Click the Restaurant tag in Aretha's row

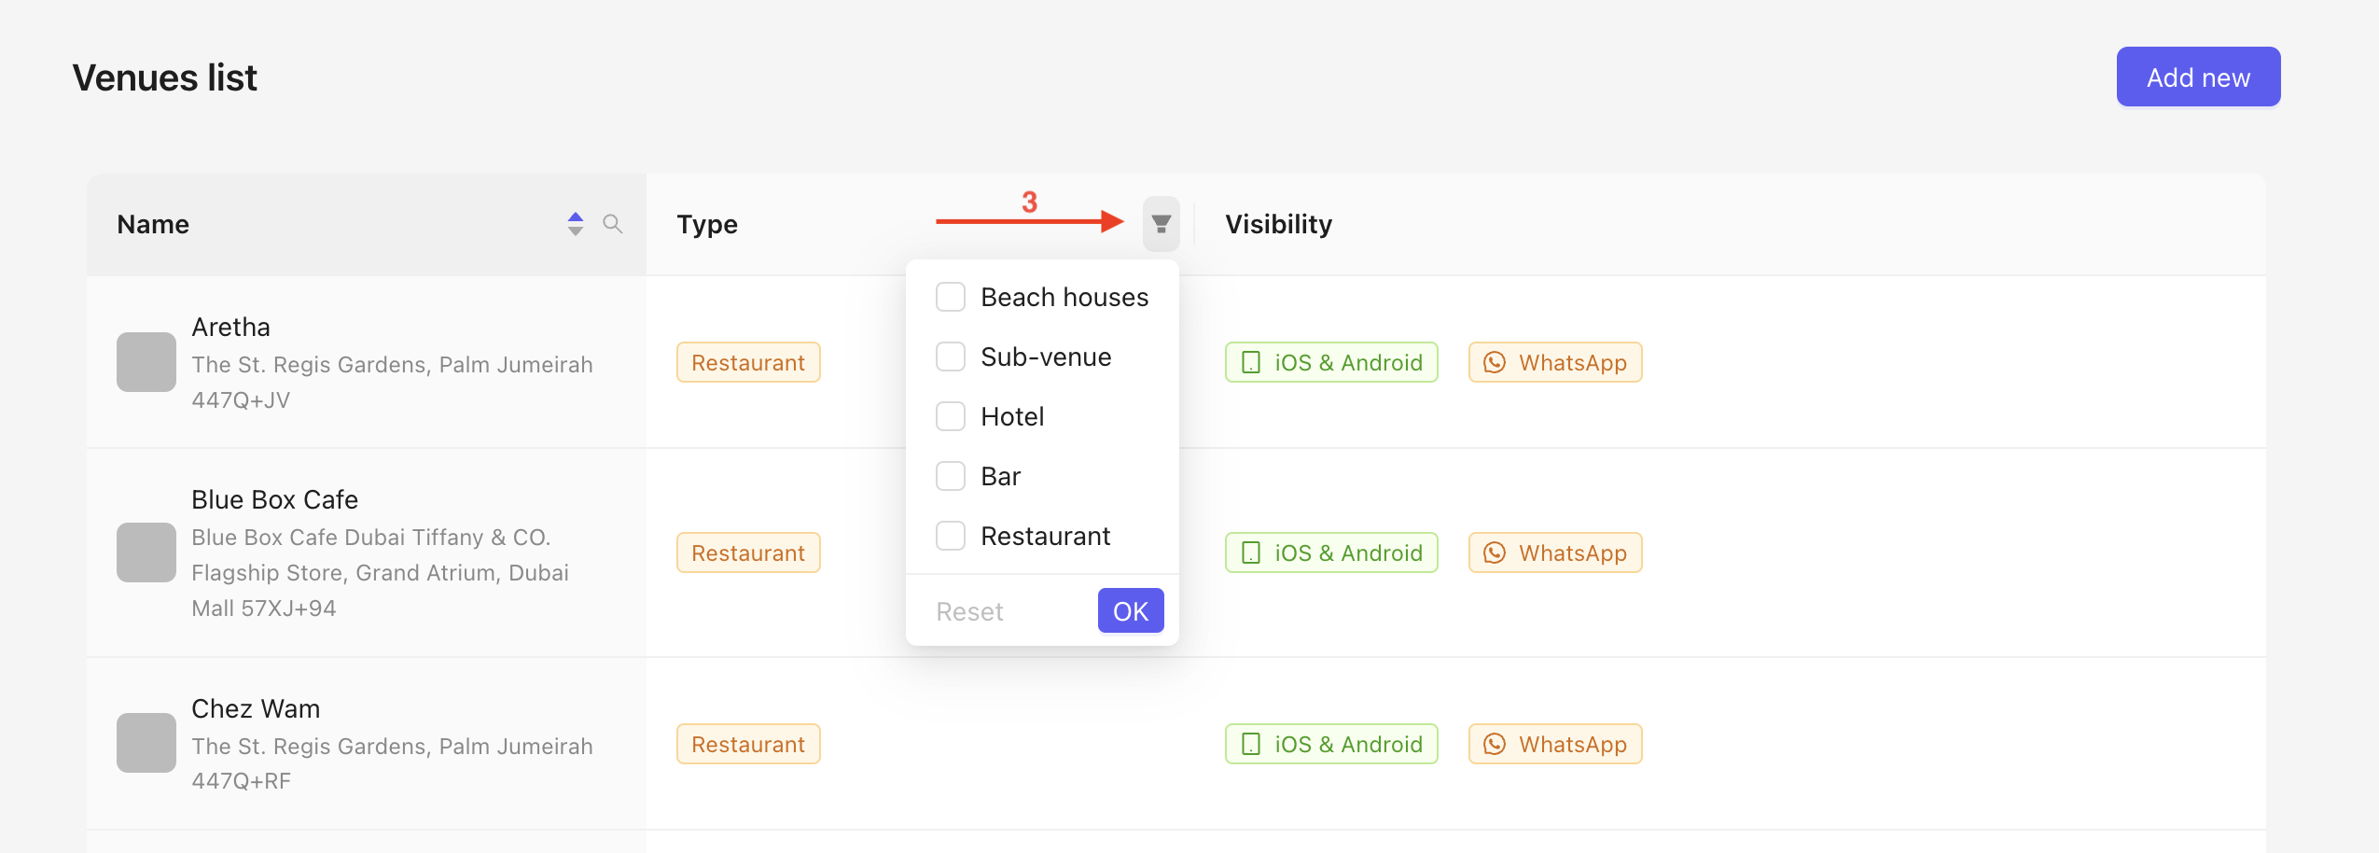point(748,362)
